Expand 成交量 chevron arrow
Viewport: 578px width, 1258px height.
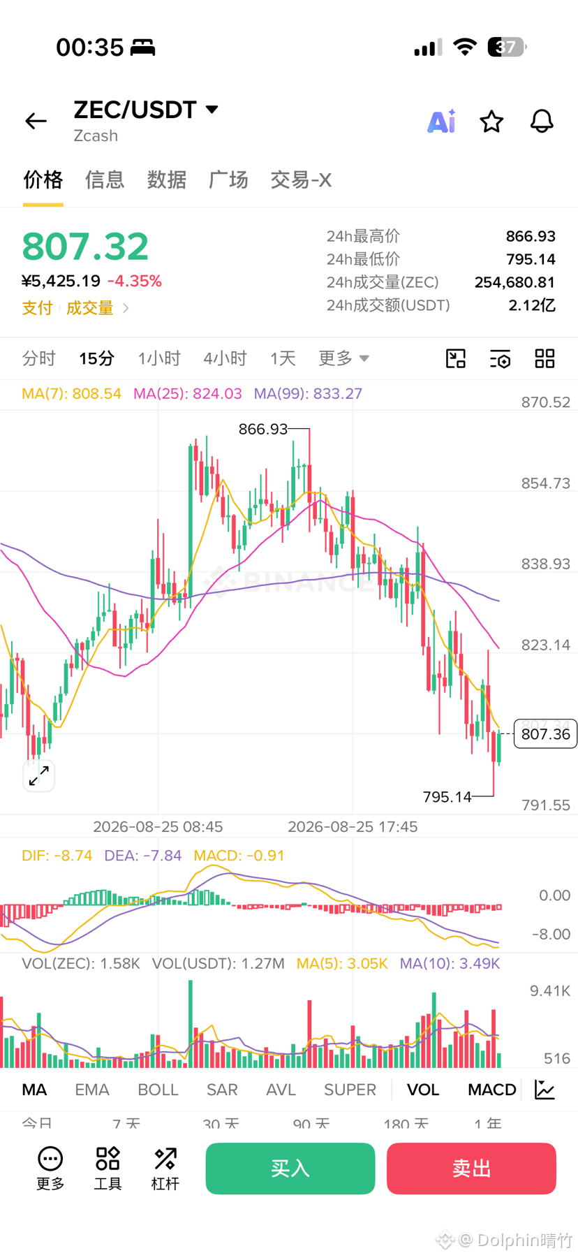(x=126, y=307)
